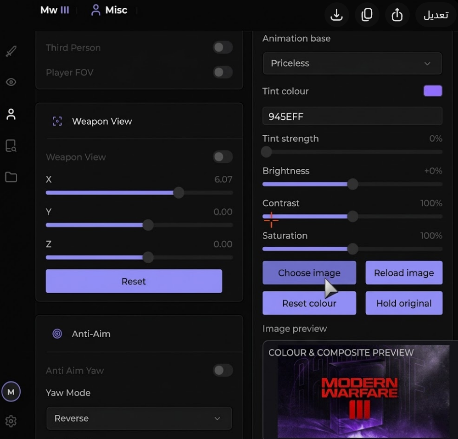Switch to the Misc tab
The image size is (458, 439).
[x=109, y=10]
